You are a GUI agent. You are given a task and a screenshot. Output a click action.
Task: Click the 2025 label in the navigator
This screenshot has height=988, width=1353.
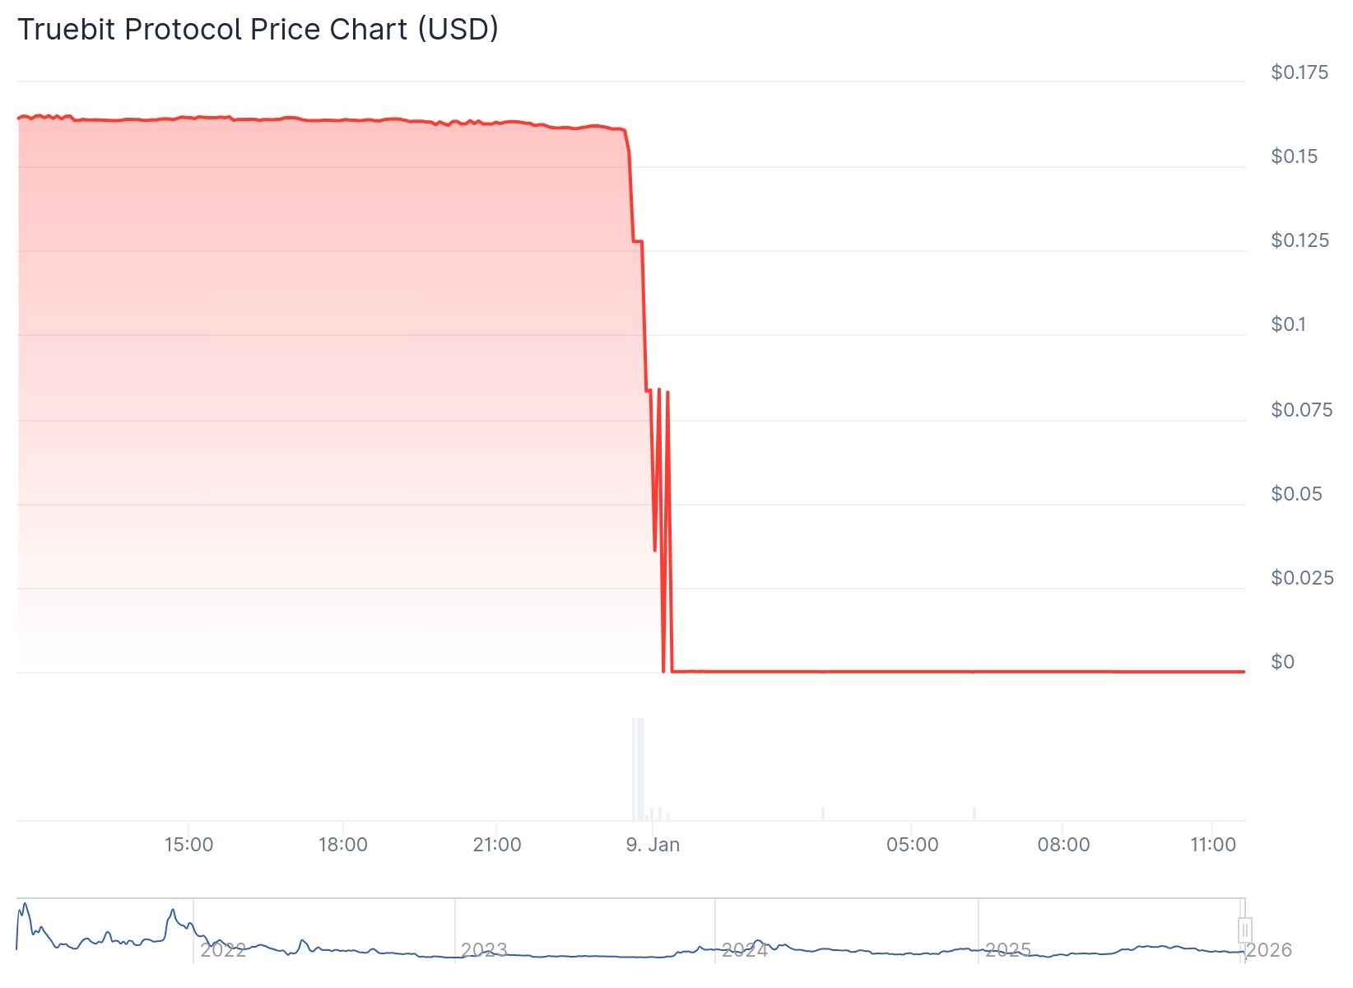pyautogui.click(x=1008, y=950)
